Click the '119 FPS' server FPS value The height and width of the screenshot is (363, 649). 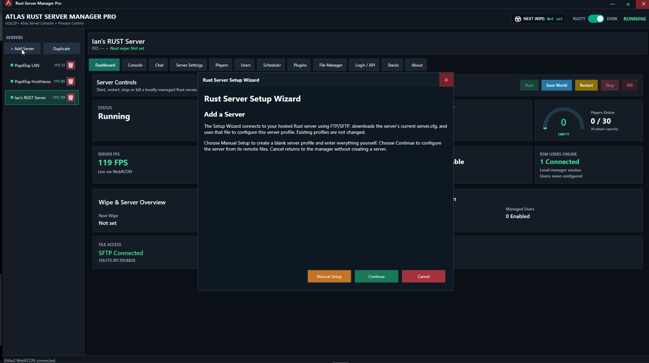[113, 163]
